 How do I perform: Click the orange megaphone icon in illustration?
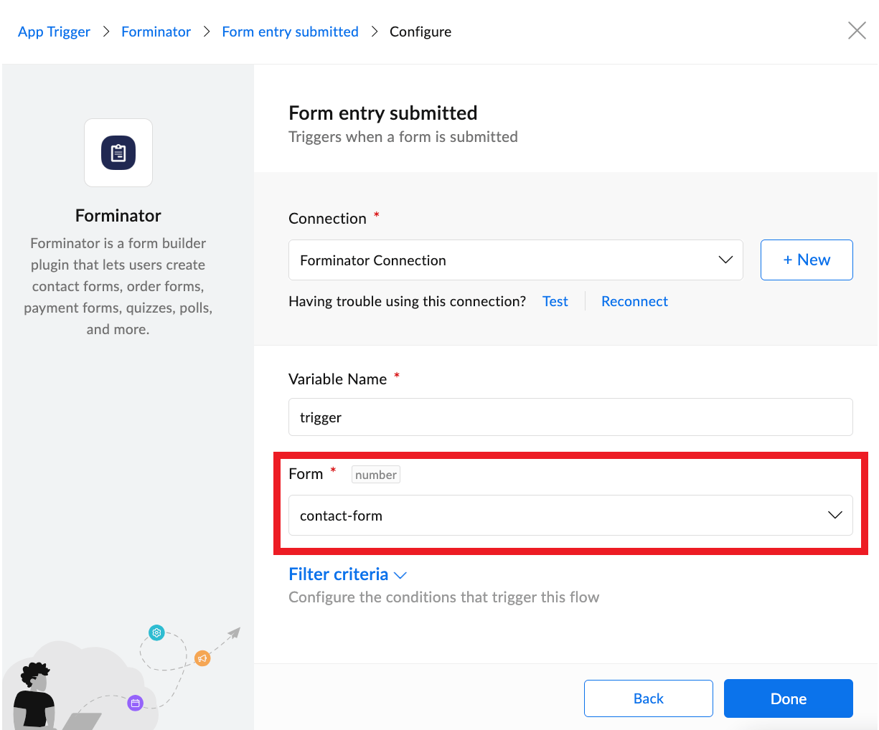202,658
